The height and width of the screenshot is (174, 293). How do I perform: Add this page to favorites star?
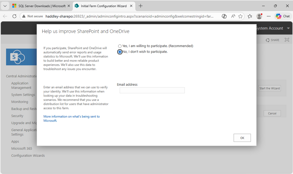241,16
